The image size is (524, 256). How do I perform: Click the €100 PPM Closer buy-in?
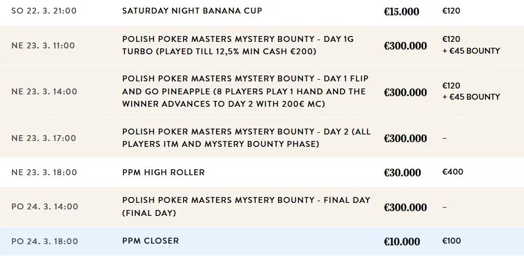point(451,241)
